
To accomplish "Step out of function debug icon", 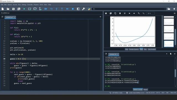I will [62, 9].
